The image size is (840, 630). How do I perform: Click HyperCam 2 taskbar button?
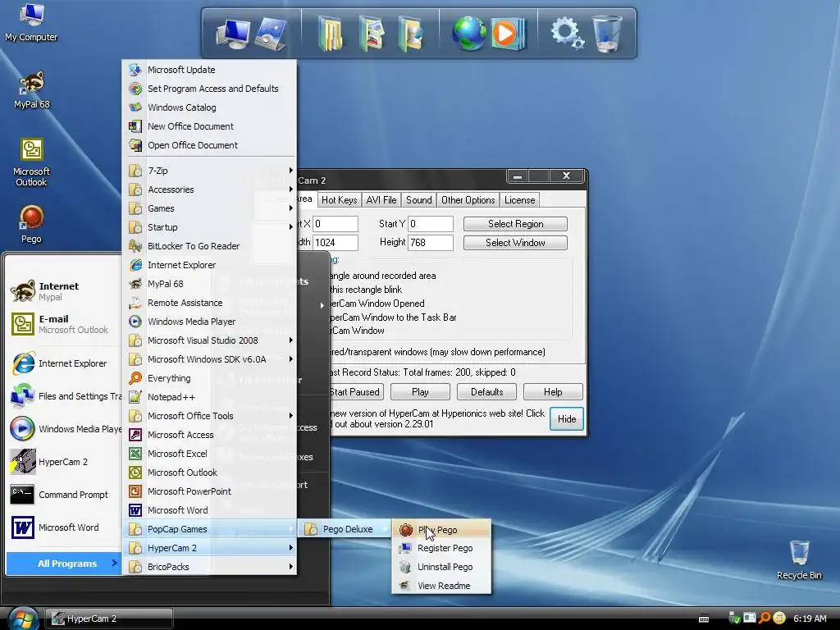pos(109,619)
